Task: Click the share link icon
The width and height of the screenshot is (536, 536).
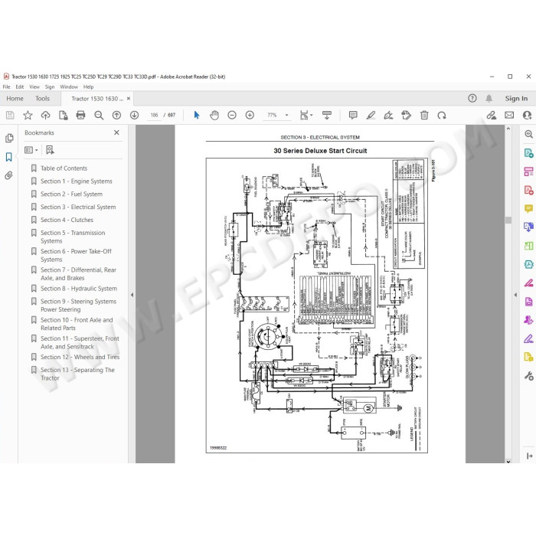Action: click(x=492, y=115)
